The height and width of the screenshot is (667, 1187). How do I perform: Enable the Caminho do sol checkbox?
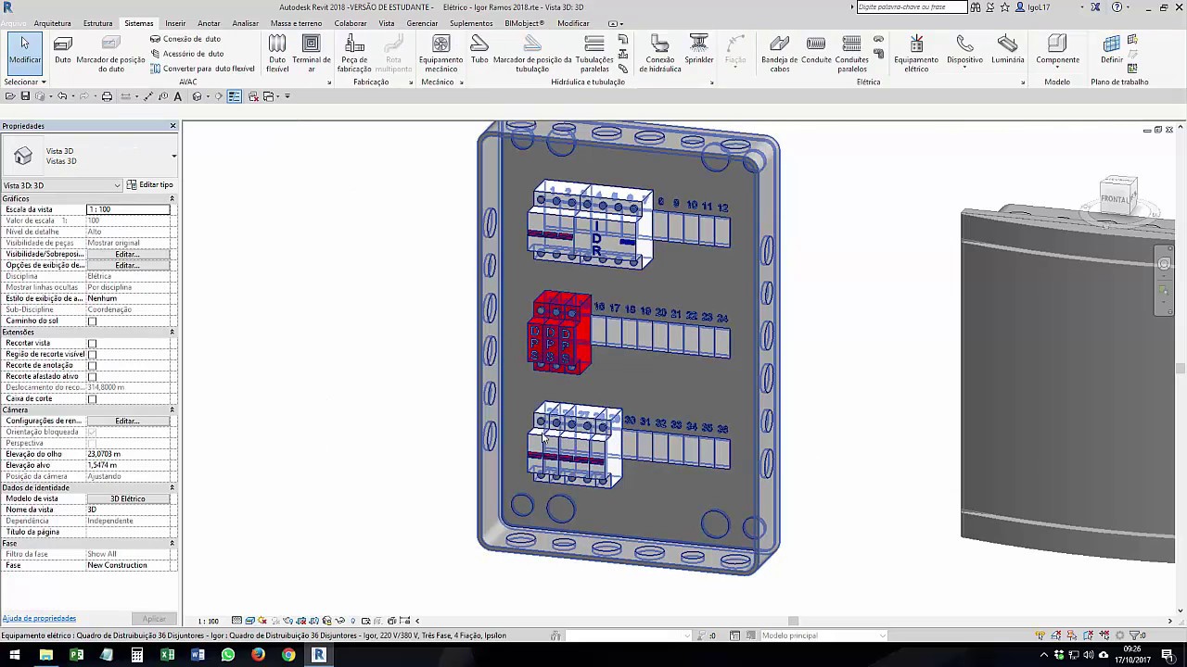(x=92, y=321)
